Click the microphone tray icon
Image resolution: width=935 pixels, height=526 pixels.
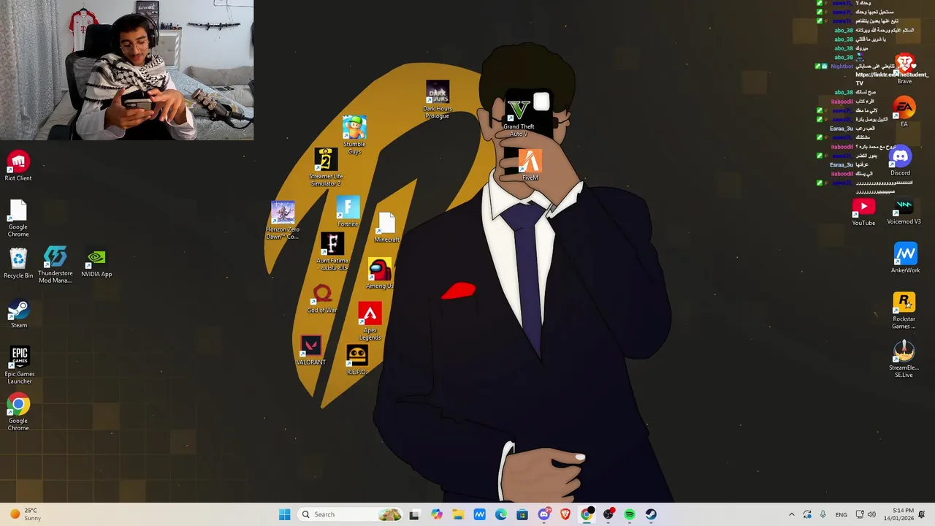(823, 514)
